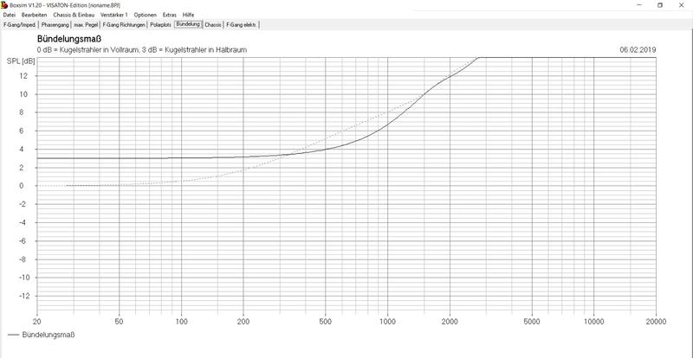Select the Bündelung tab
This screenshot has height=358, width=693.
coord(188,24)
